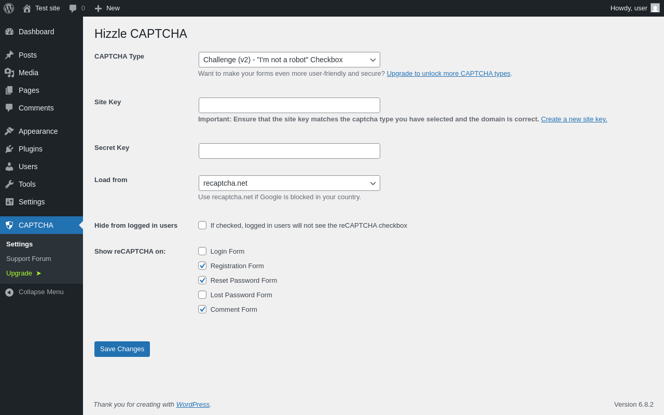Open the comments bubble icon in admin bar
The height and width of the screenshot is (415, 664).
73,8
